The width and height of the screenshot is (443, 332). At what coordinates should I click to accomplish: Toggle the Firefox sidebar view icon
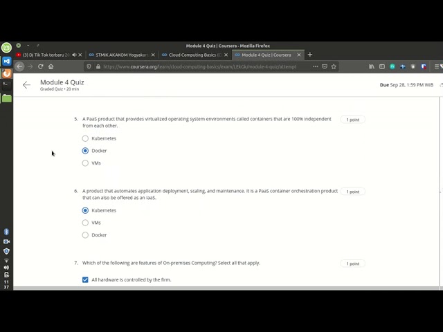[382, 66]
